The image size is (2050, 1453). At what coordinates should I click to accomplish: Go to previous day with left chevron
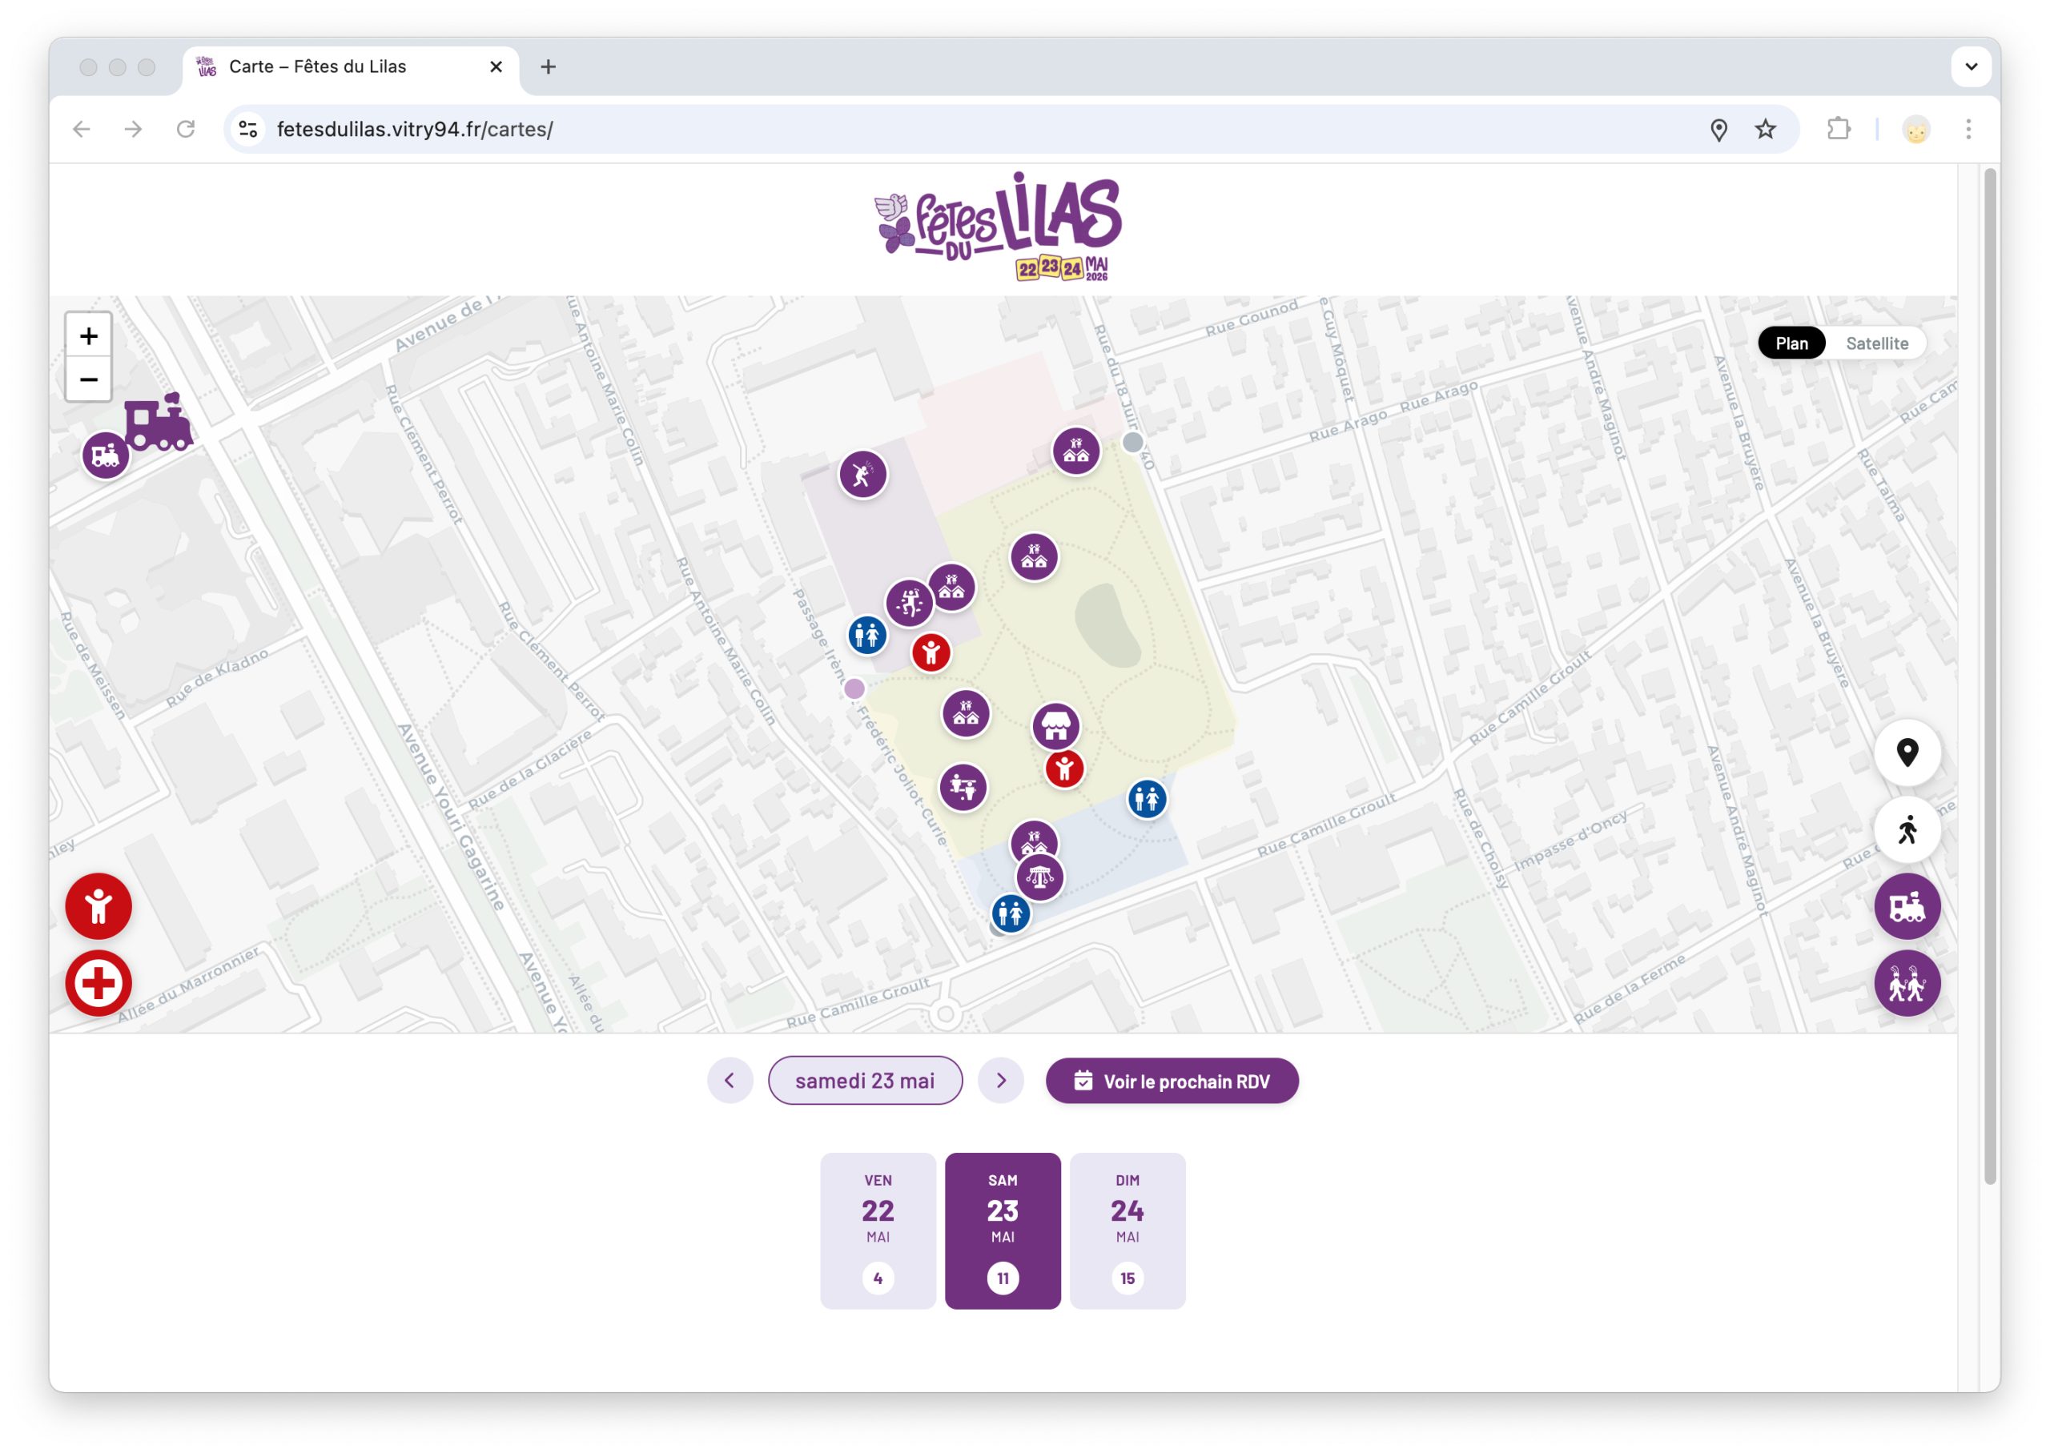[730, 1081]
